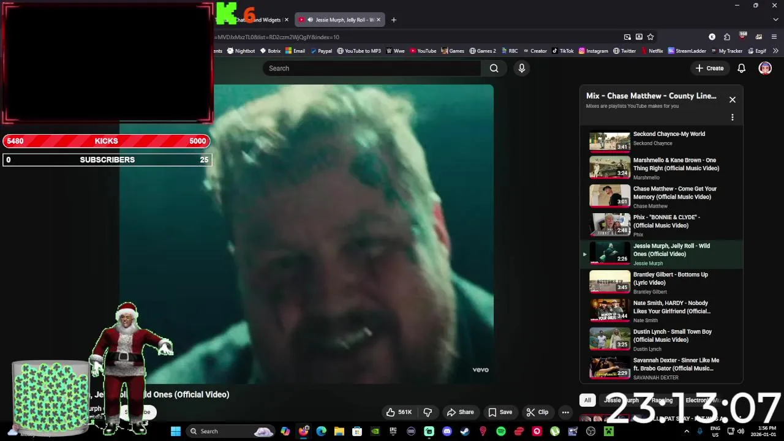Open the YouTube account avatar menu
The height and width of the screenshot is (441, 784).
[x=765, y=68]
